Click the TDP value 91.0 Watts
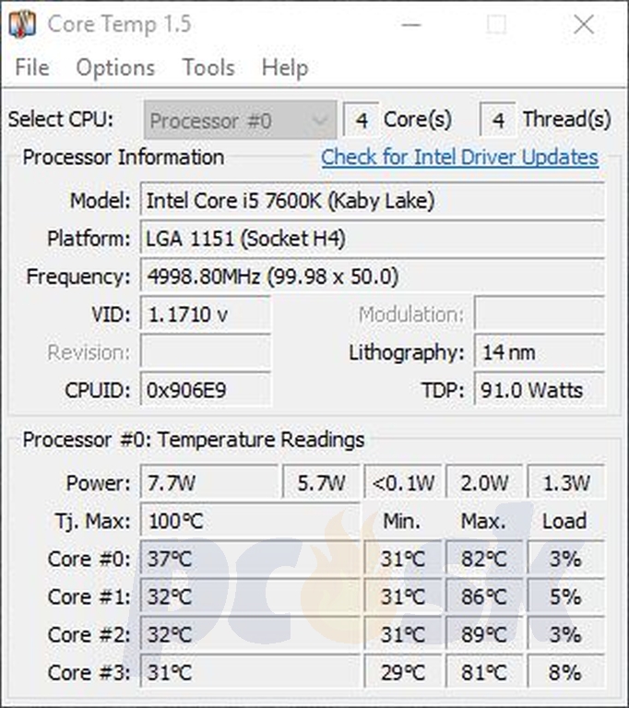The height and width of the screenshot is (708, 629). pyautogui.click(x=540, y=390)
